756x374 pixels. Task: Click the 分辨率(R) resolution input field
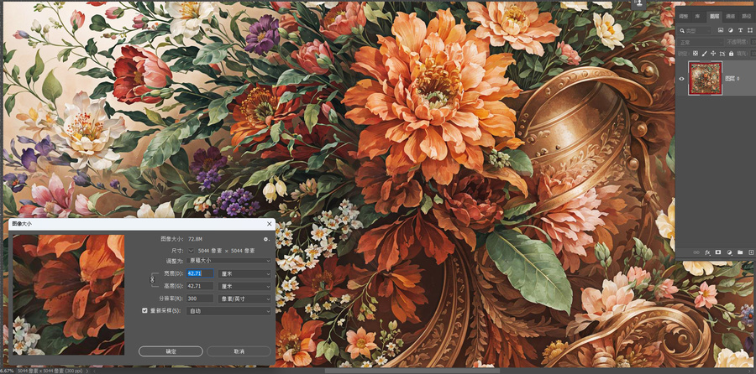(200, 299)
